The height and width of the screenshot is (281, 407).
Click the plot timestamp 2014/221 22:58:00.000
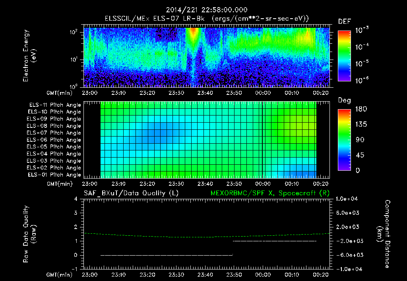click(x=207, y=10)
